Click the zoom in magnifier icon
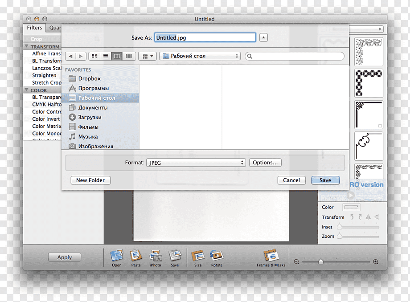Screen dimensions: 410x302 (x=376, y=261)
